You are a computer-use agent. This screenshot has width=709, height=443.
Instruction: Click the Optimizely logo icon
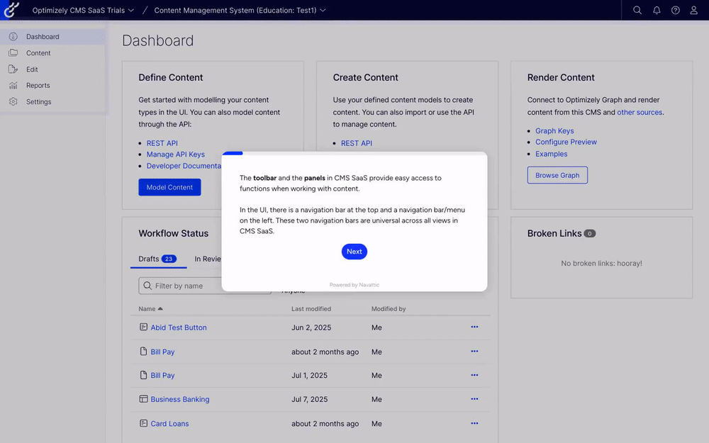click(x=11, y=10)
